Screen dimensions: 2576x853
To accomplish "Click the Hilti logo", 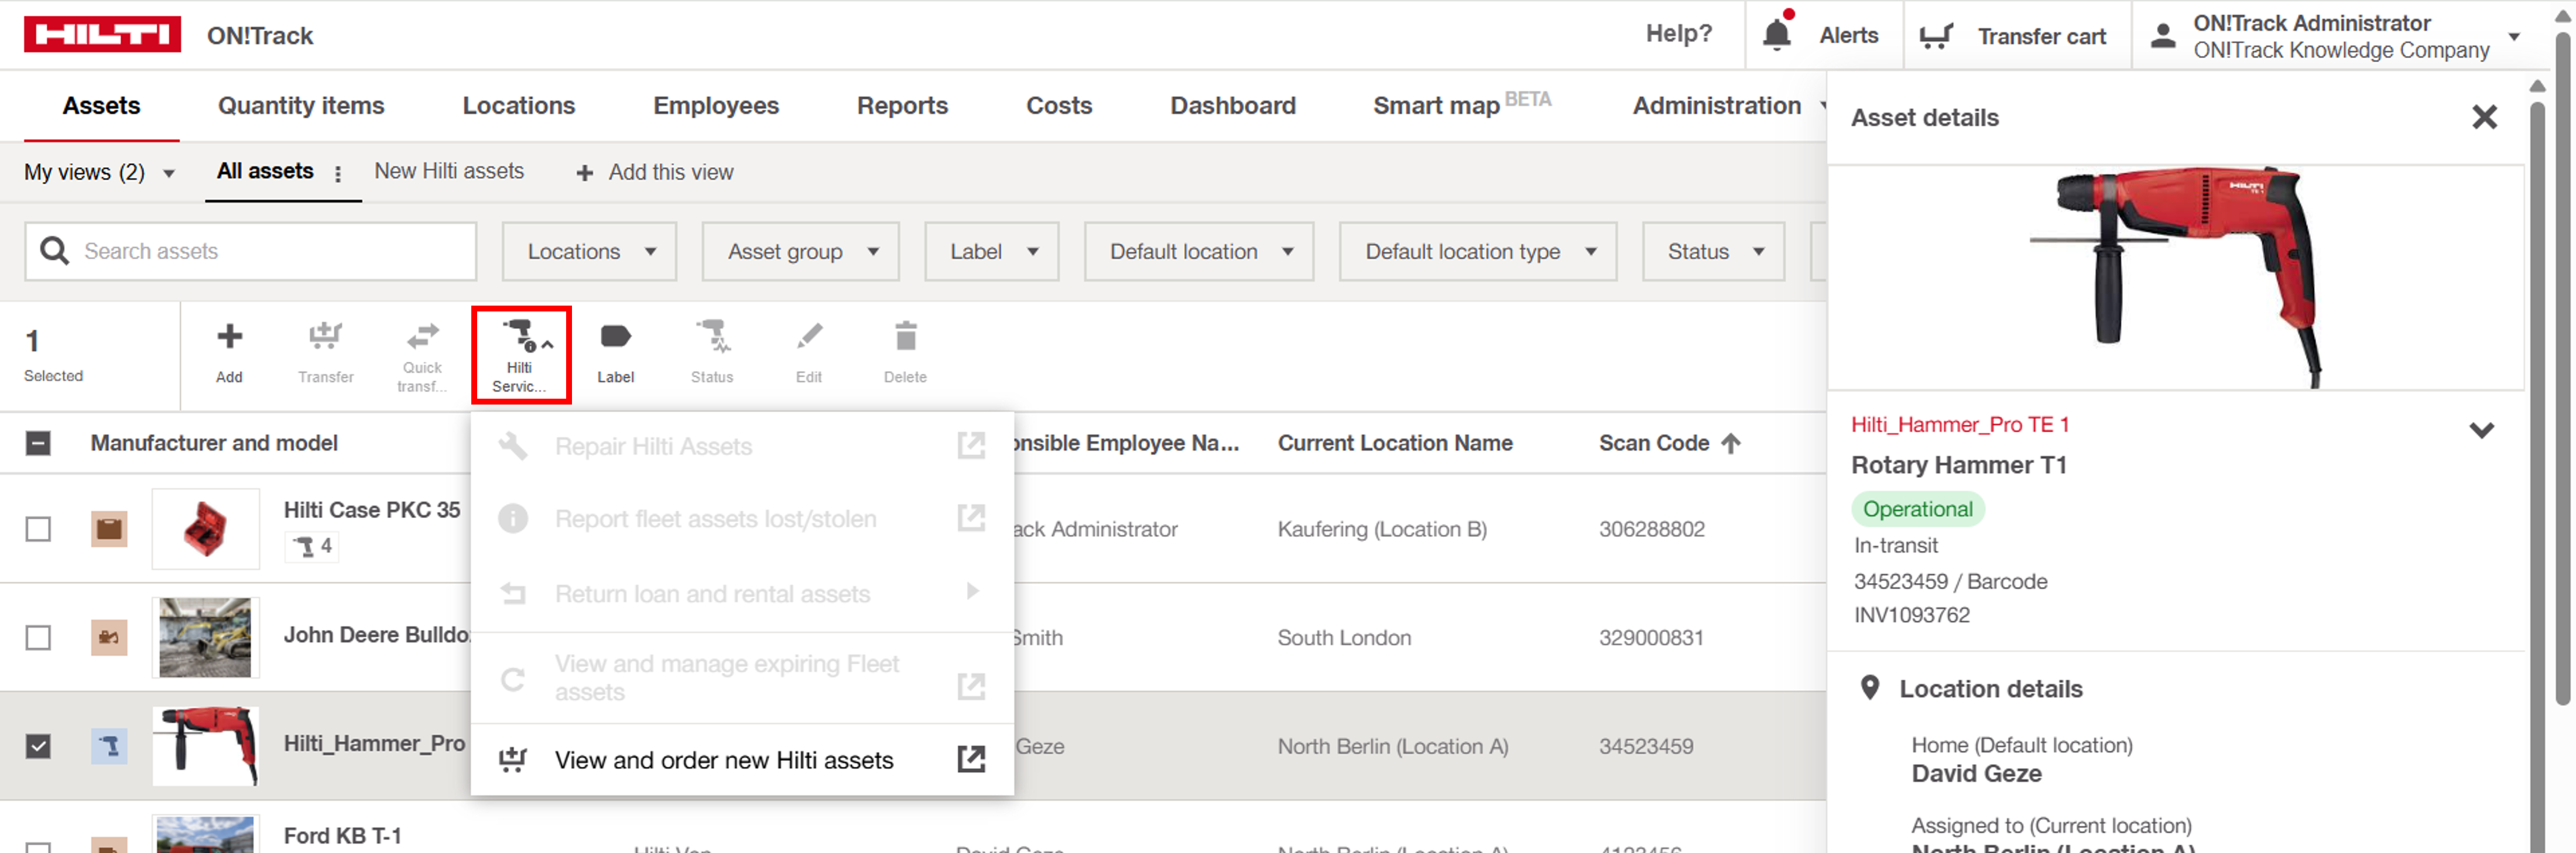I will tap(102, 35).
